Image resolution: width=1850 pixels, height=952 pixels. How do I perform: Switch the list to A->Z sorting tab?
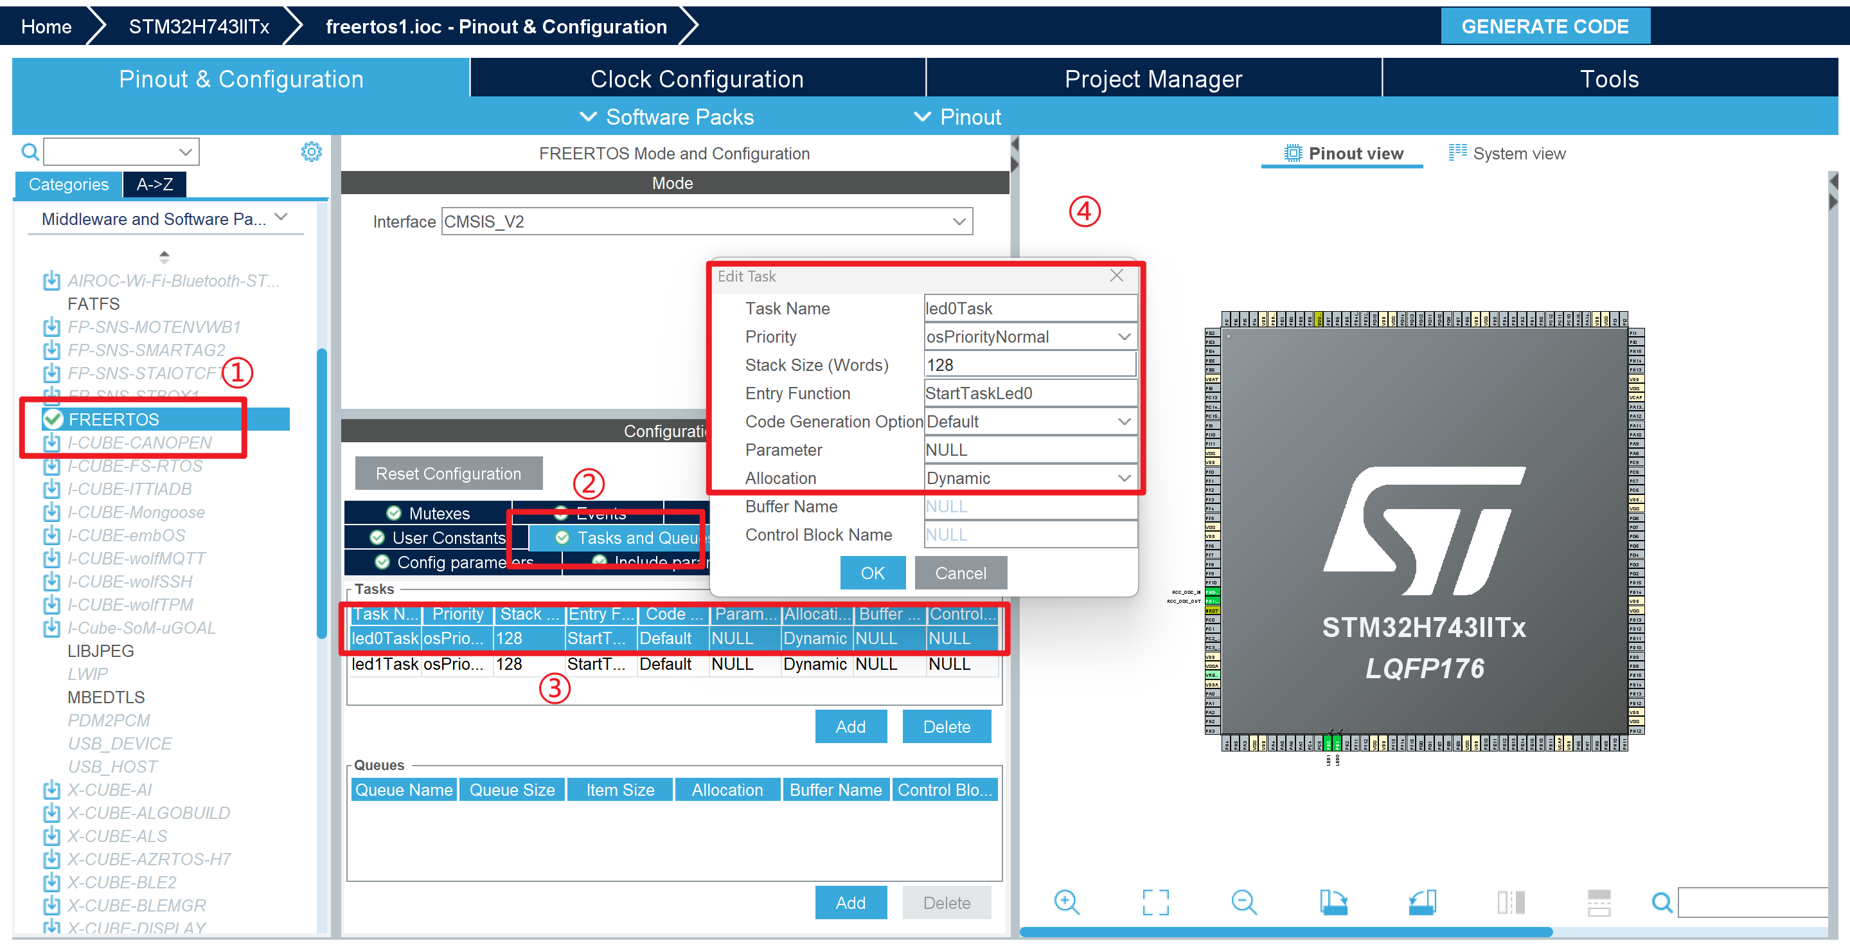[154, 184]
